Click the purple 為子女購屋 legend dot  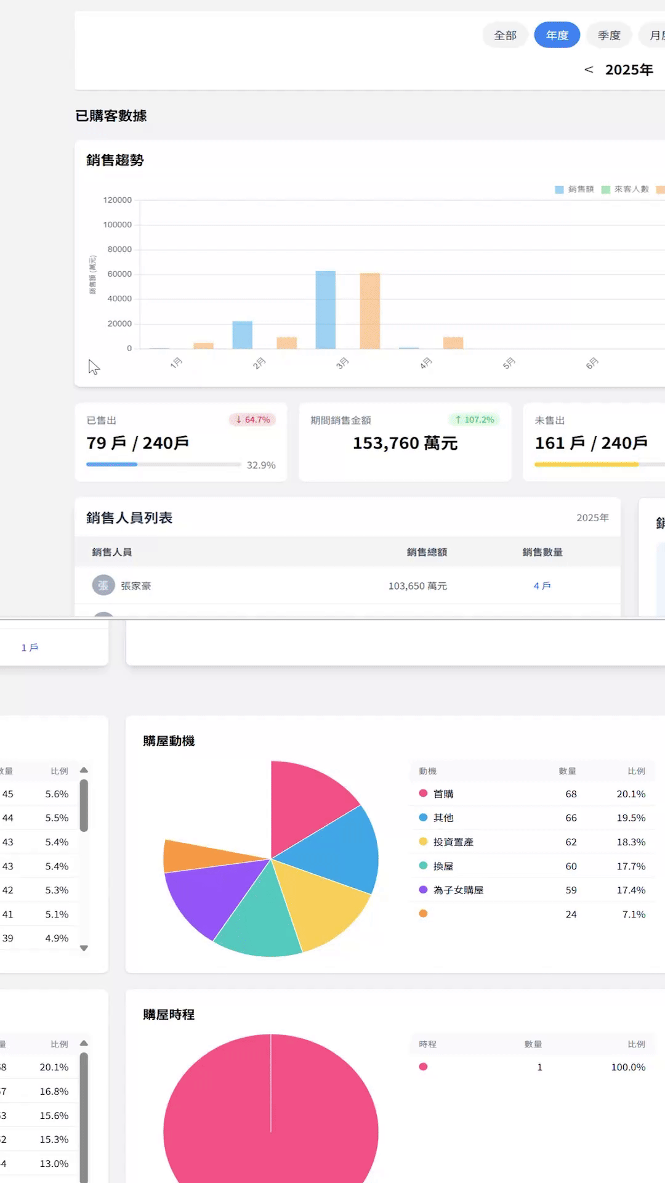coord(423,889)
